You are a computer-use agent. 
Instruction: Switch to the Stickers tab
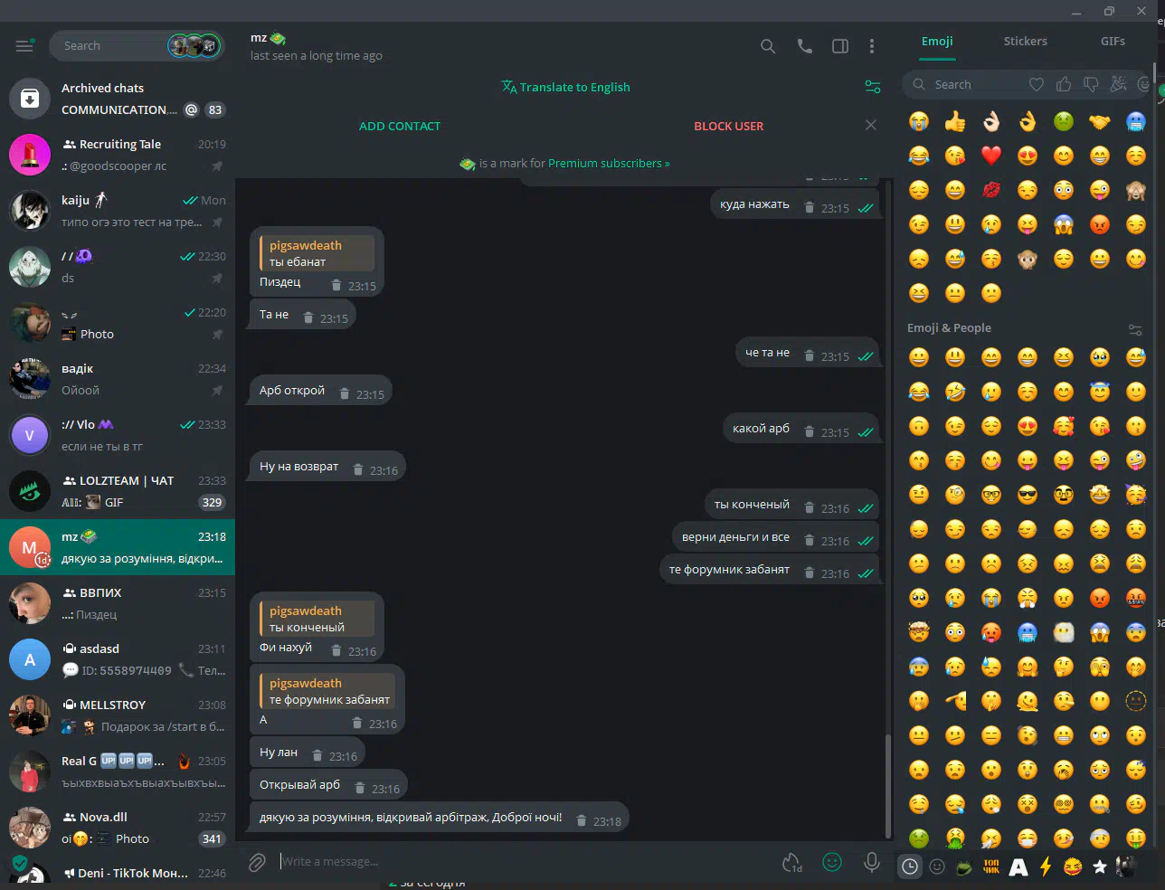[x=1025, y=42]
